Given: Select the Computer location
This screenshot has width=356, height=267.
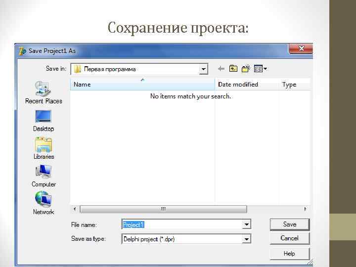Looking at the screenshot, I should [x=44, y=176].
